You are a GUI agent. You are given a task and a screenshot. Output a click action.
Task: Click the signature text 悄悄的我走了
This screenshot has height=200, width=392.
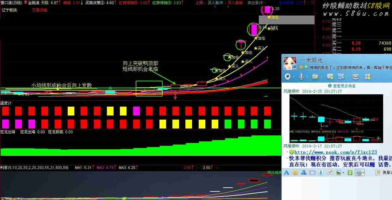320,68
